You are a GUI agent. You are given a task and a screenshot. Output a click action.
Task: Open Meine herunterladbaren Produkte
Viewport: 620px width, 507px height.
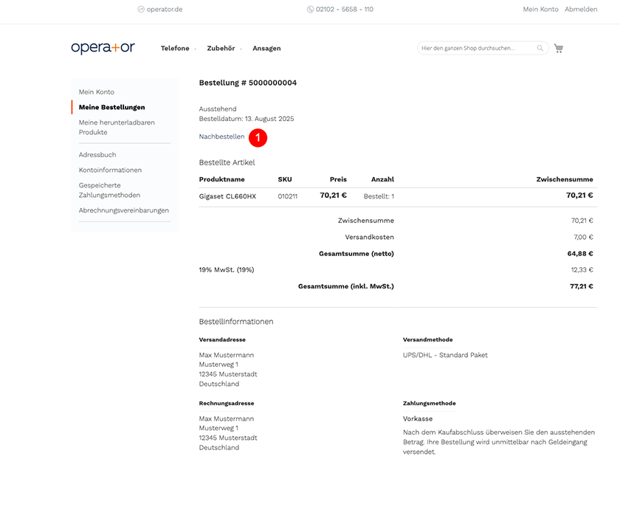pyautogui.click(x=117, y=128)
